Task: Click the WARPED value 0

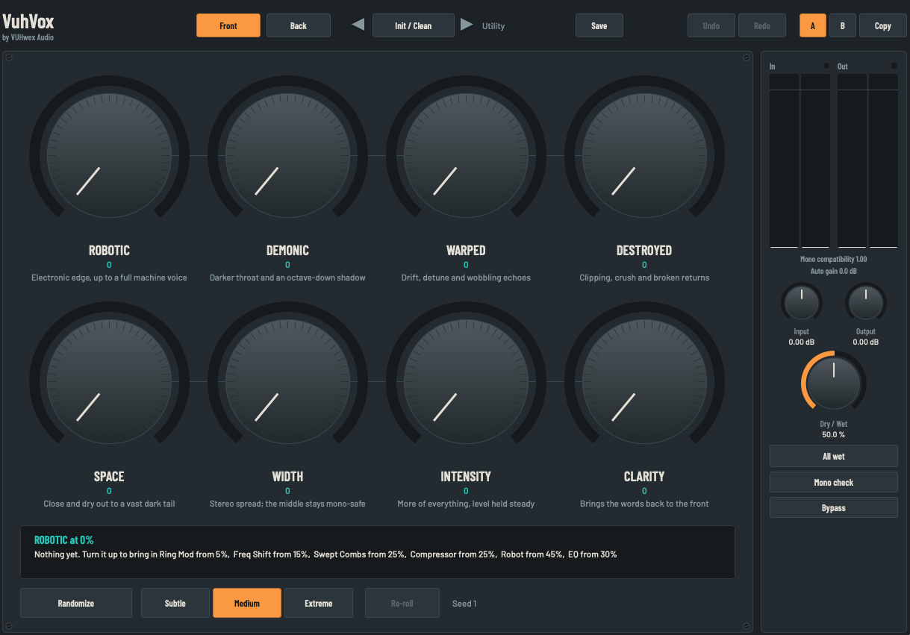Action: click(466, 265)
